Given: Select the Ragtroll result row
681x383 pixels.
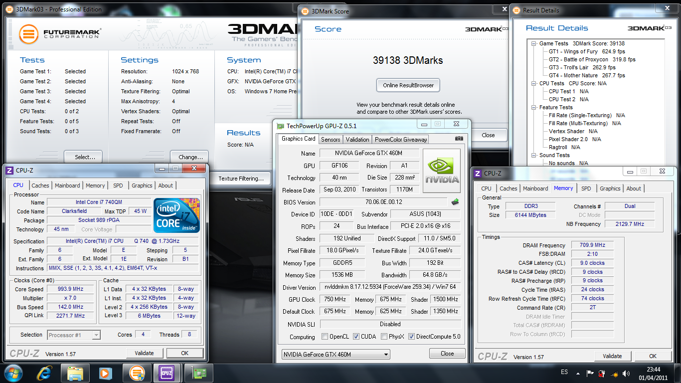Looking at the screenshot, I should point(564,147).
